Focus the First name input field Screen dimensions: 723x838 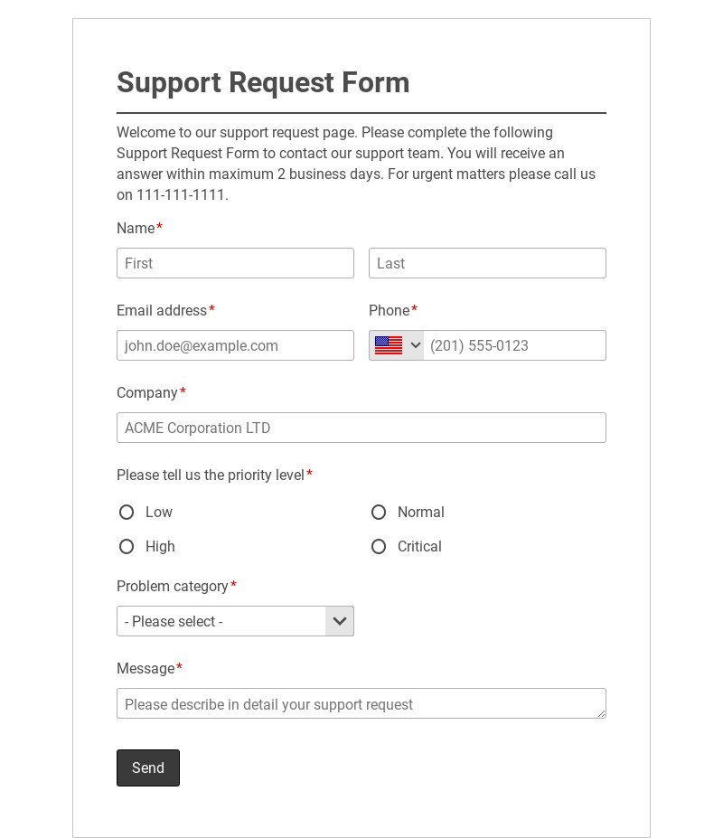235,263
